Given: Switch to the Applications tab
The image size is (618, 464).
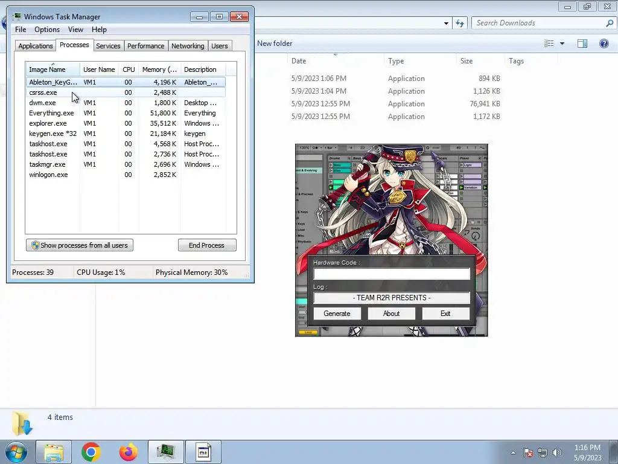Looking at the screenshot, I should pyautogui.click(x=36, y=46).
